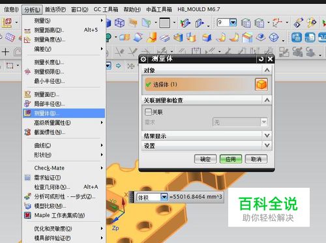
Task: Open the 体积 measurement type dropdown
Action: [x=164, y=197]
